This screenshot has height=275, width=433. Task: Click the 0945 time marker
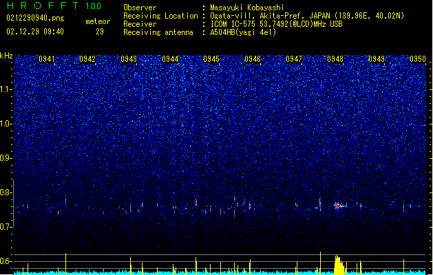point(211,59)
